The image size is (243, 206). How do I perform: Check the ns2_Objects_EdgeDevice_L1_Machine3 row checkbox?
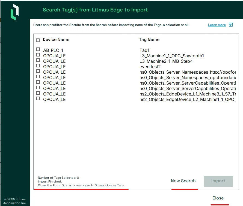pos(38,93)
